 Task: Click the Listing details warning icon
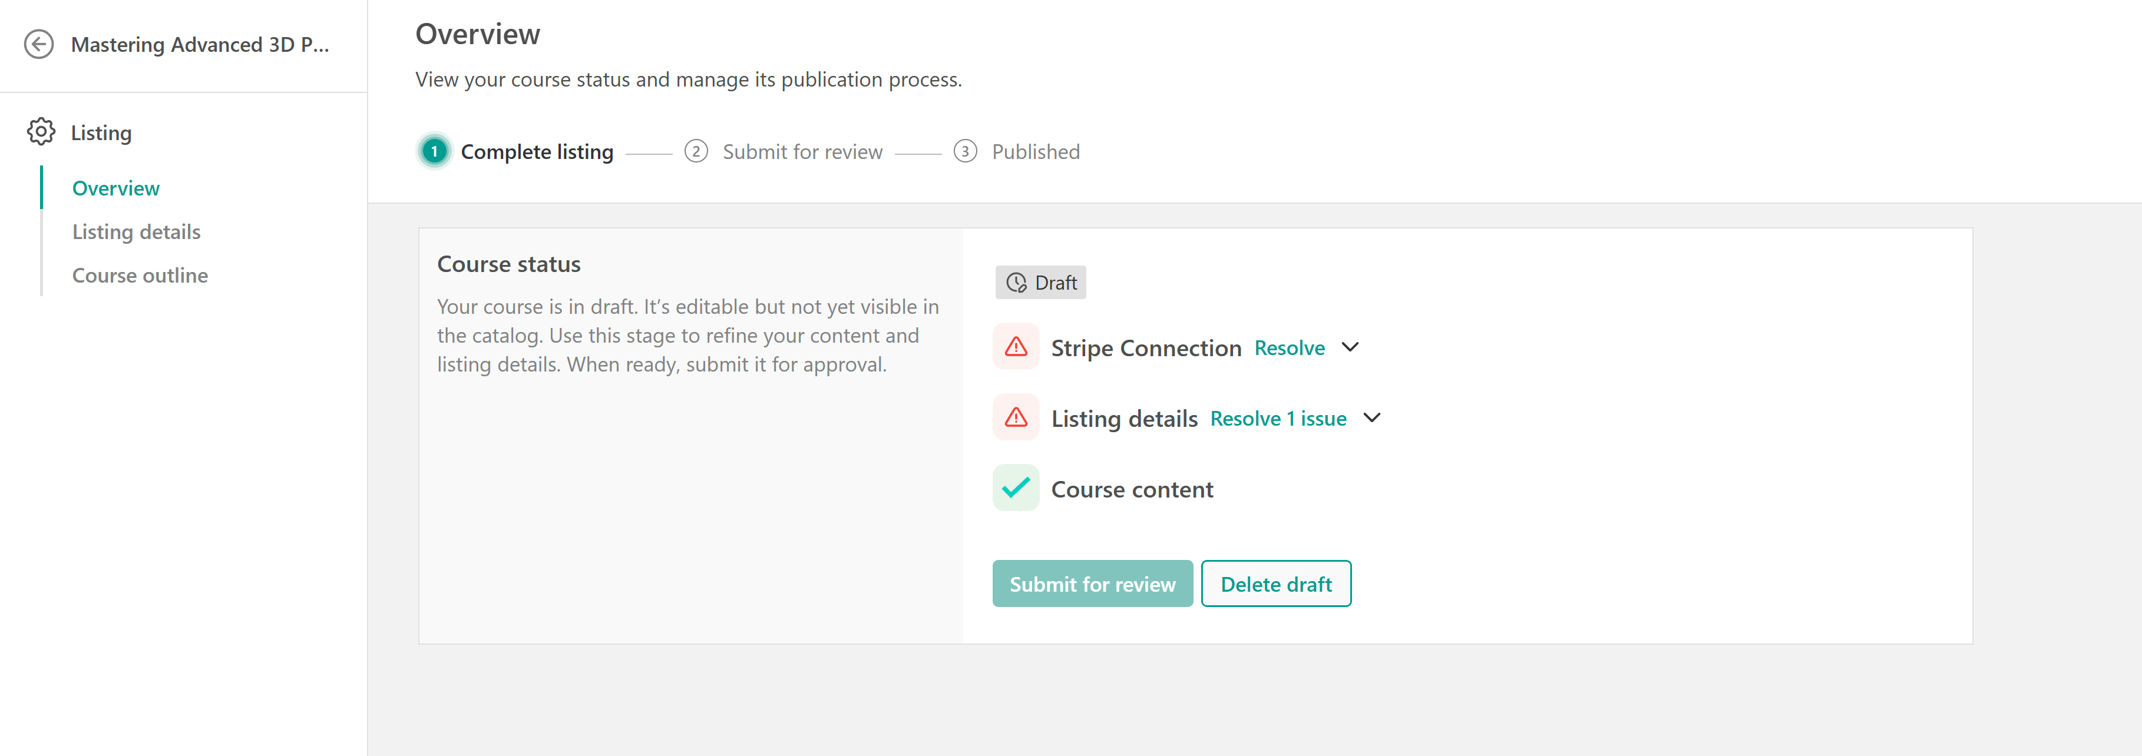tap(1015, 418)
